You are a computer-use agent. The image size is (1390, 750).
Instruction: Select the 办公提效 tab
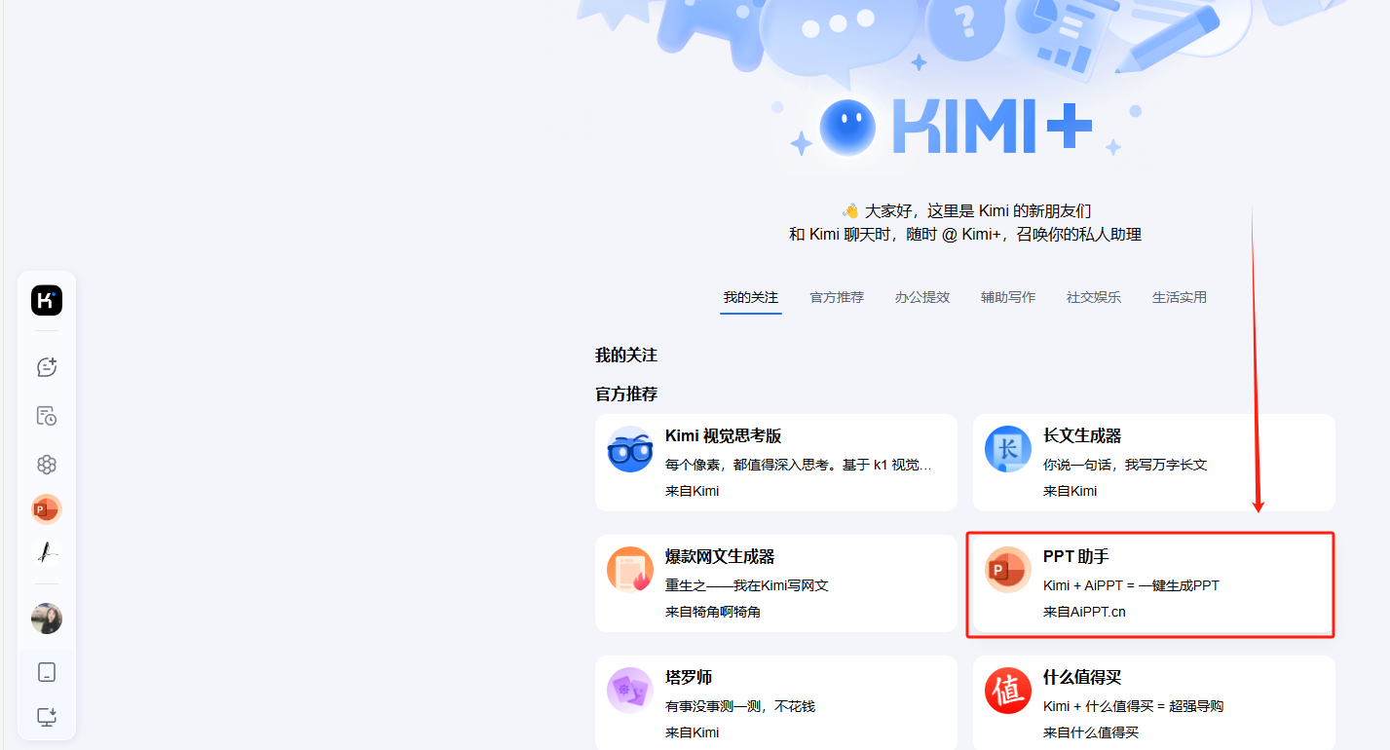tap(921, 297)
